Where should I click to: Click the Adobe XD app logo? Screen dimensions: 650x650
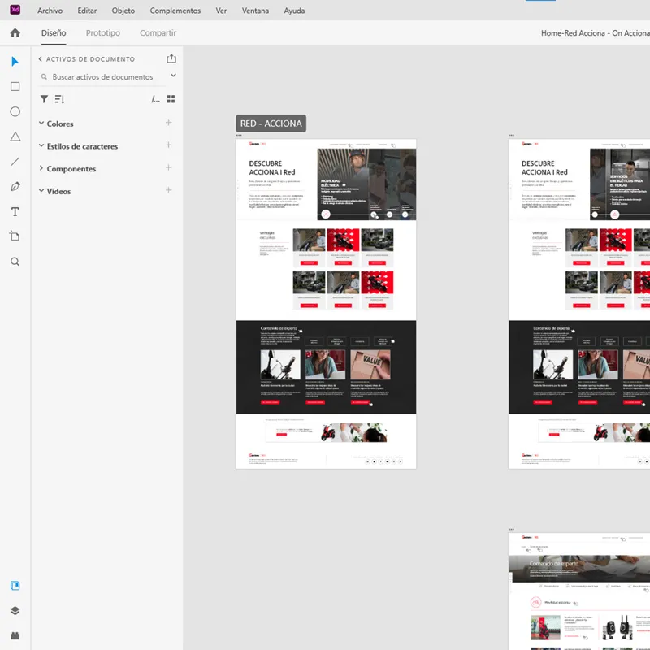(15, 10)
